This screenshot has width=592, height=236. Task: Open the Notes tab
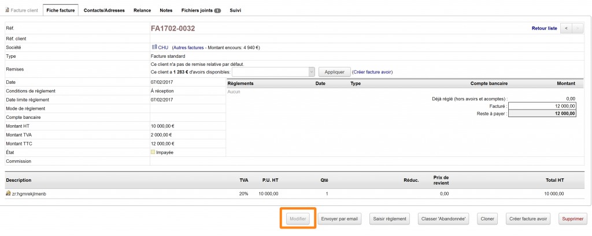coord(166,10)
